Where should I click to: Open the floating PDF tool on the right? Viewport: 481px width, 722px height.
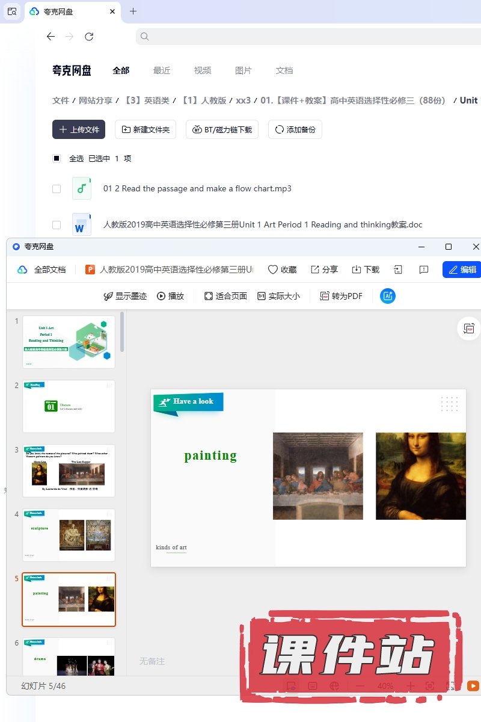468,329
